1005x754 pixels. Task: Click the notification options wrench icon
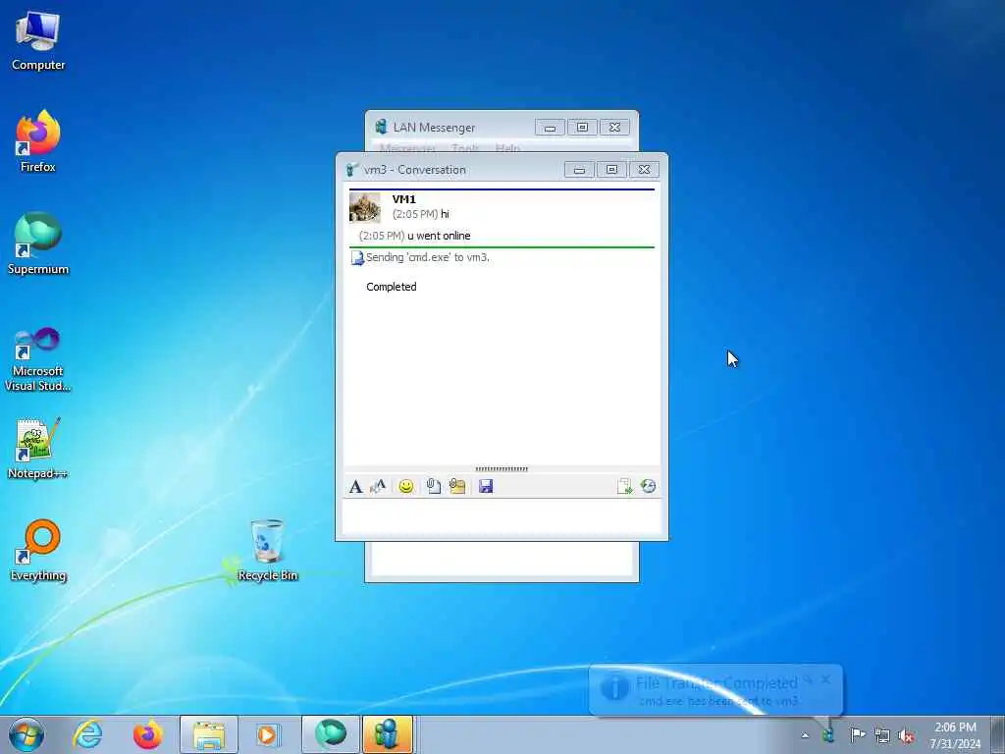pos(809,679)
